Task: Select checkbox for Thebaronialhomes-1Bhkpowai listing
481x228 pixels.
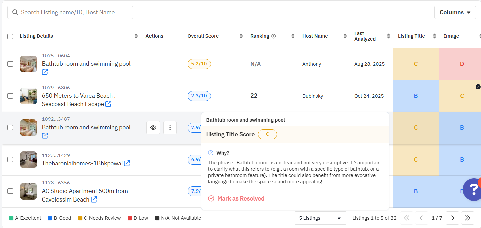Action: pyautogui.click(x=10, y=160)
